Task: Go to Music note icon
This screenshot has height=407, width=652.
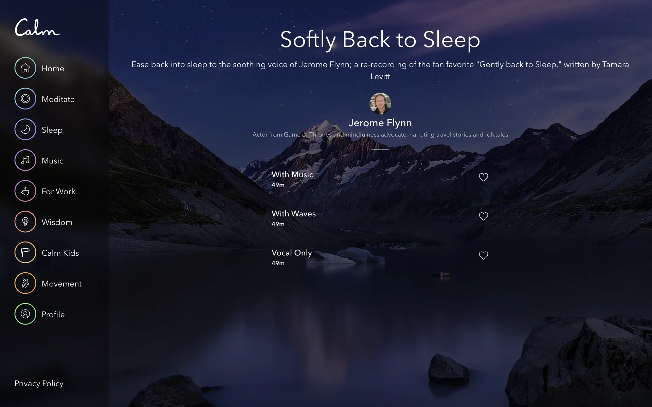Action: [25, 160]
